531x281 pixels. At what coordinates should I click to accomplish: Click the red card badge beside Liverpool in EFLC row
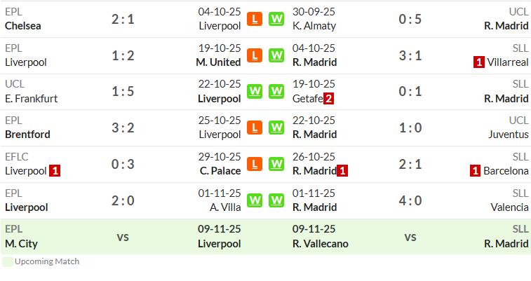[x=55, y=171]
